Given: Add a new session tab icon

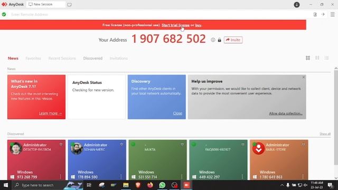Looking at the screenshot, I should point(69,5).
